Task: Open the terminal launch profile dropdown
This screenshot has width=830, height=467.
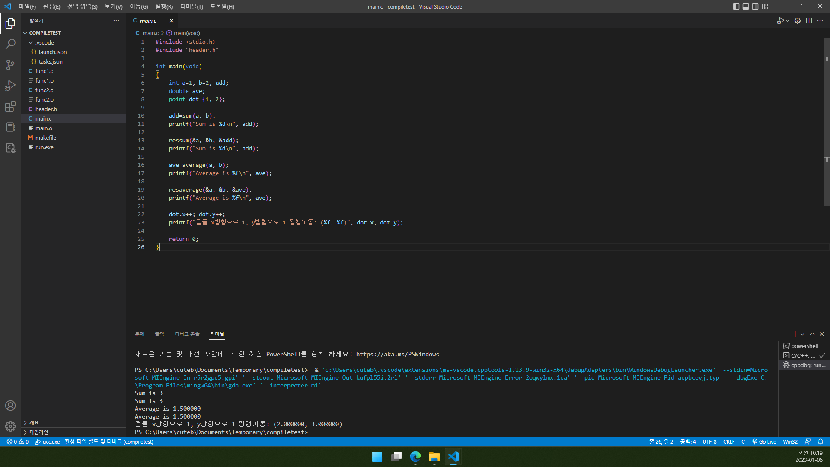Action: pos(803,334)
